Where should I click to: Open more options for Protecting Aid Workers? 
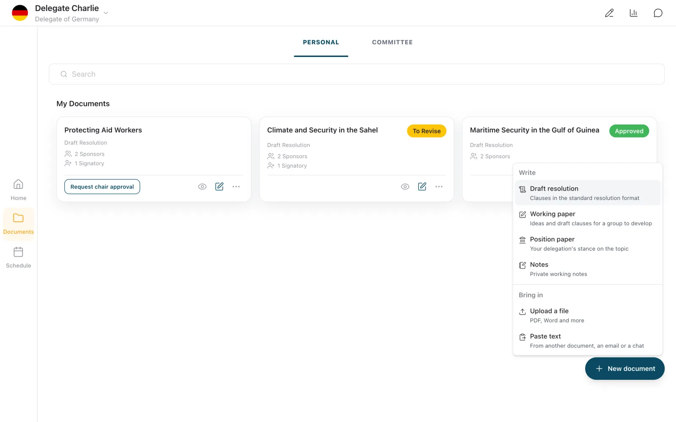236,187
